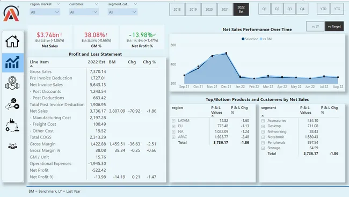Expand the Notebook segment row
This screenshot has width=349, height=197.
[x=263, y=137]
